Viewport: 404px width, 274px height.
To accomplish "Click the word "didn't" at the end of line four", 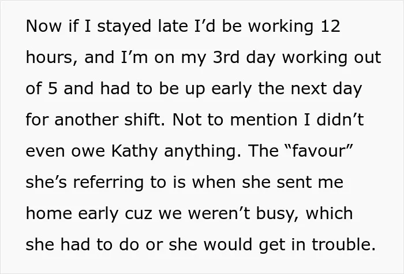I will [340, 120].
